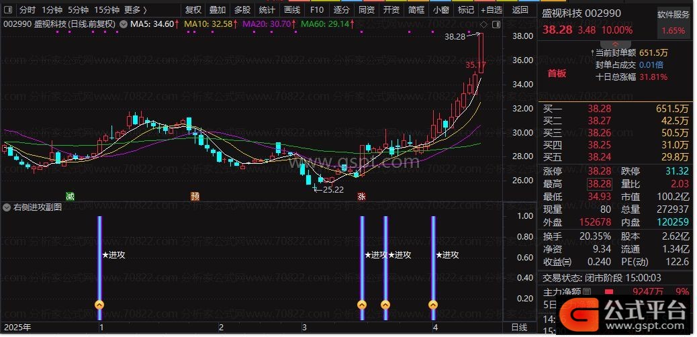Toggle the panel icon beside the diamond

click(x=497, y=24)
